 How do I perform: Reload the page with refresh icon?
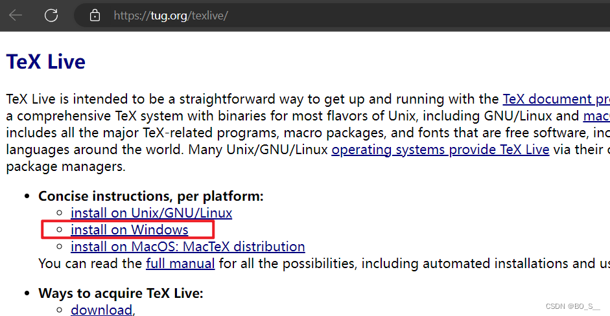click(51, 15)
